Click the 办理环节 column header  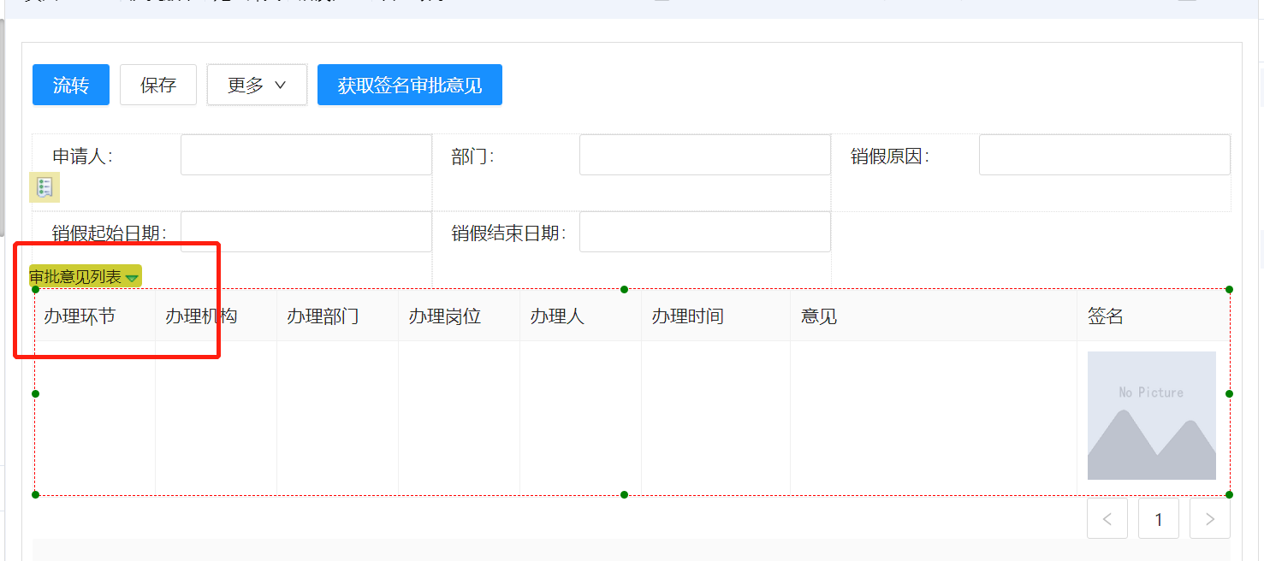coord(80,316)
